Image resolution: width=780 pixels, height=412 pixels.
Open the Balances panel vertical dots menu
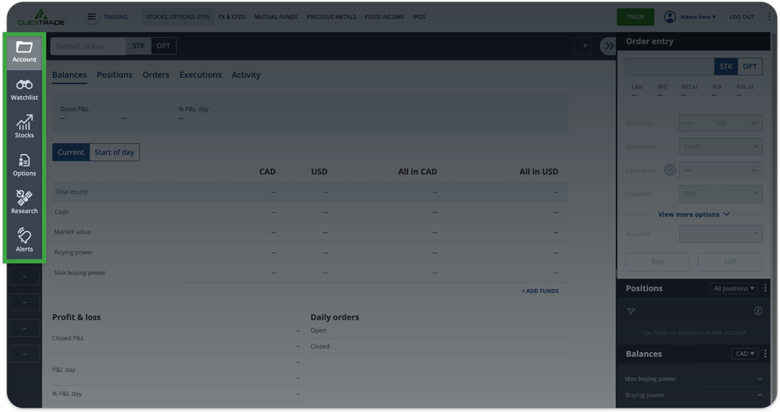pyautogui.click(x=765, y=353)
